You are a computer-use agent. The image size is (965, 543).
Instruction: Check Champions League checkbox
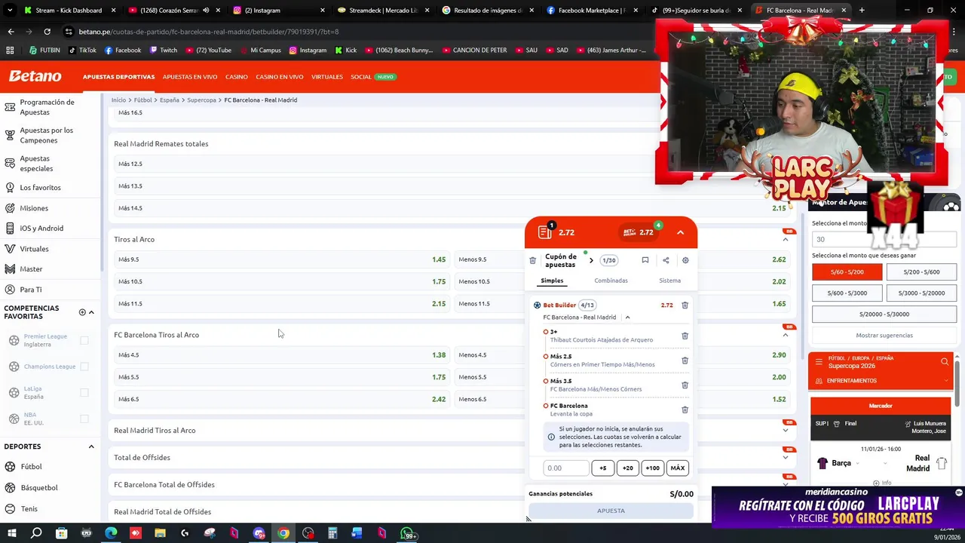pyautogui.click(x=84, y=367)
